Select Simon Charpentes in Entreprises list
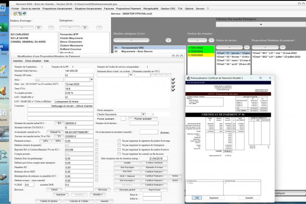 coord(71,42)
